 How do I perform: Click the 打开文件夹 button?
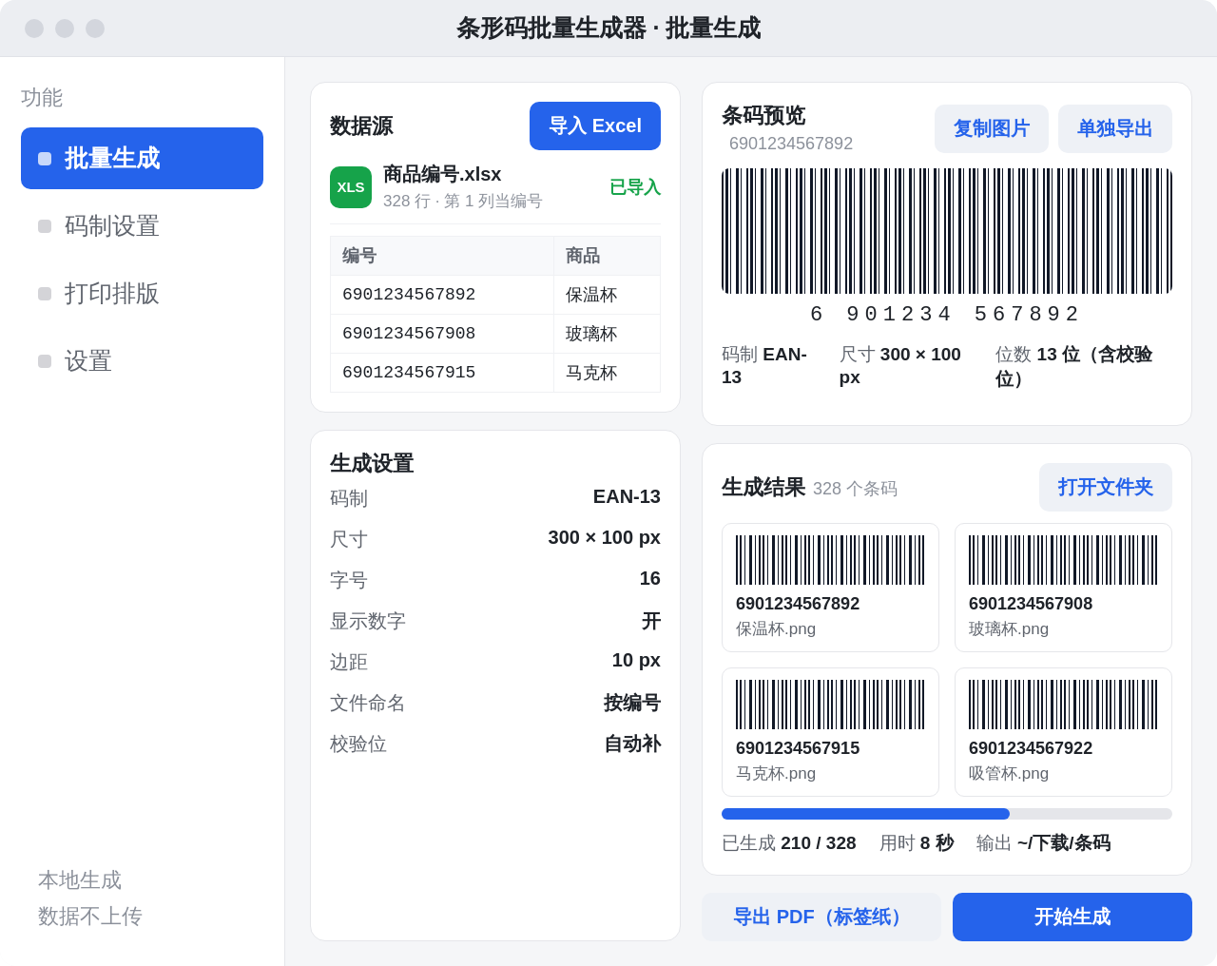pyautogui.click(x=1106, y=488)
